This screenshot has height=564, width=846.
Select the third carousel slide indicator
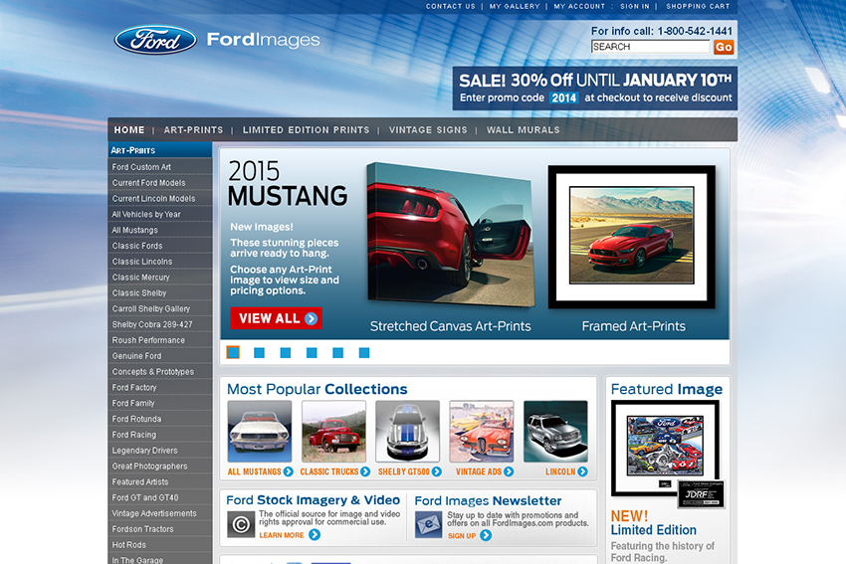[x=286, y=353]
